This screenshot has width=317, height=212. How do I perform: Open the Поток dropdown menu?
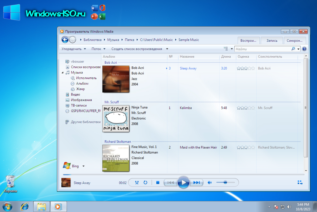point(98,49)
